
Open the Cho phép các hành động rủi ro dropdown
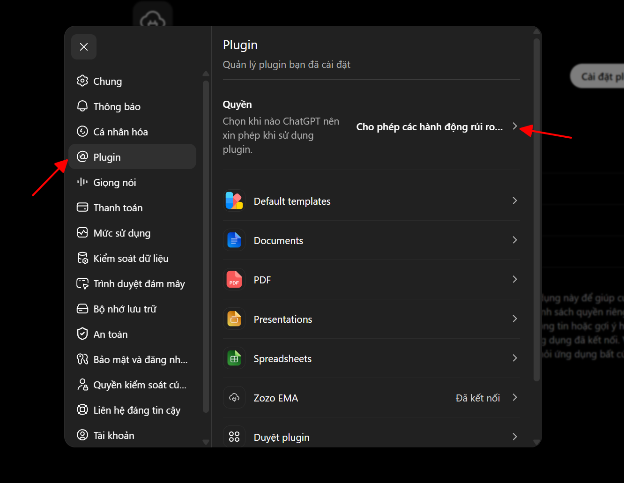[x=437, y=126]
